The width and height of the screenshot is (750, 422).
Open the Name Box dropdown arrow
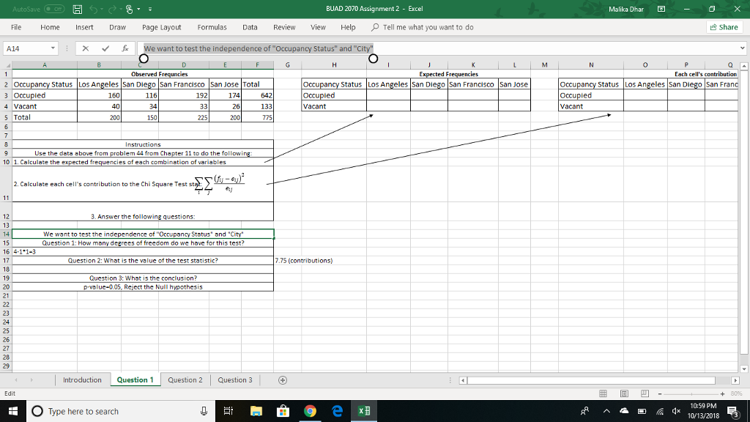(x=53, y=48)
